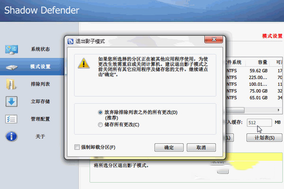This screenshot has width=284, height=189.
Task: Open the 排除列表 folder icon
Action: (11, 84)
